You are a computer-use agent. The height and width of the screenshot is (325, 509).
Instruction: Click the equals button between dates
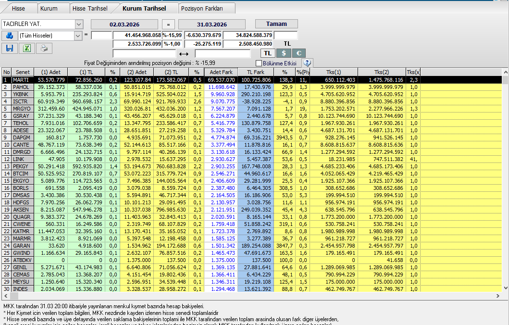168,25
